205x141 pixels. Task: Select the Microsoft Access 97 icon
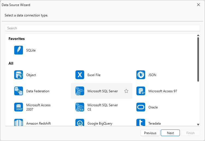[141, 91]
